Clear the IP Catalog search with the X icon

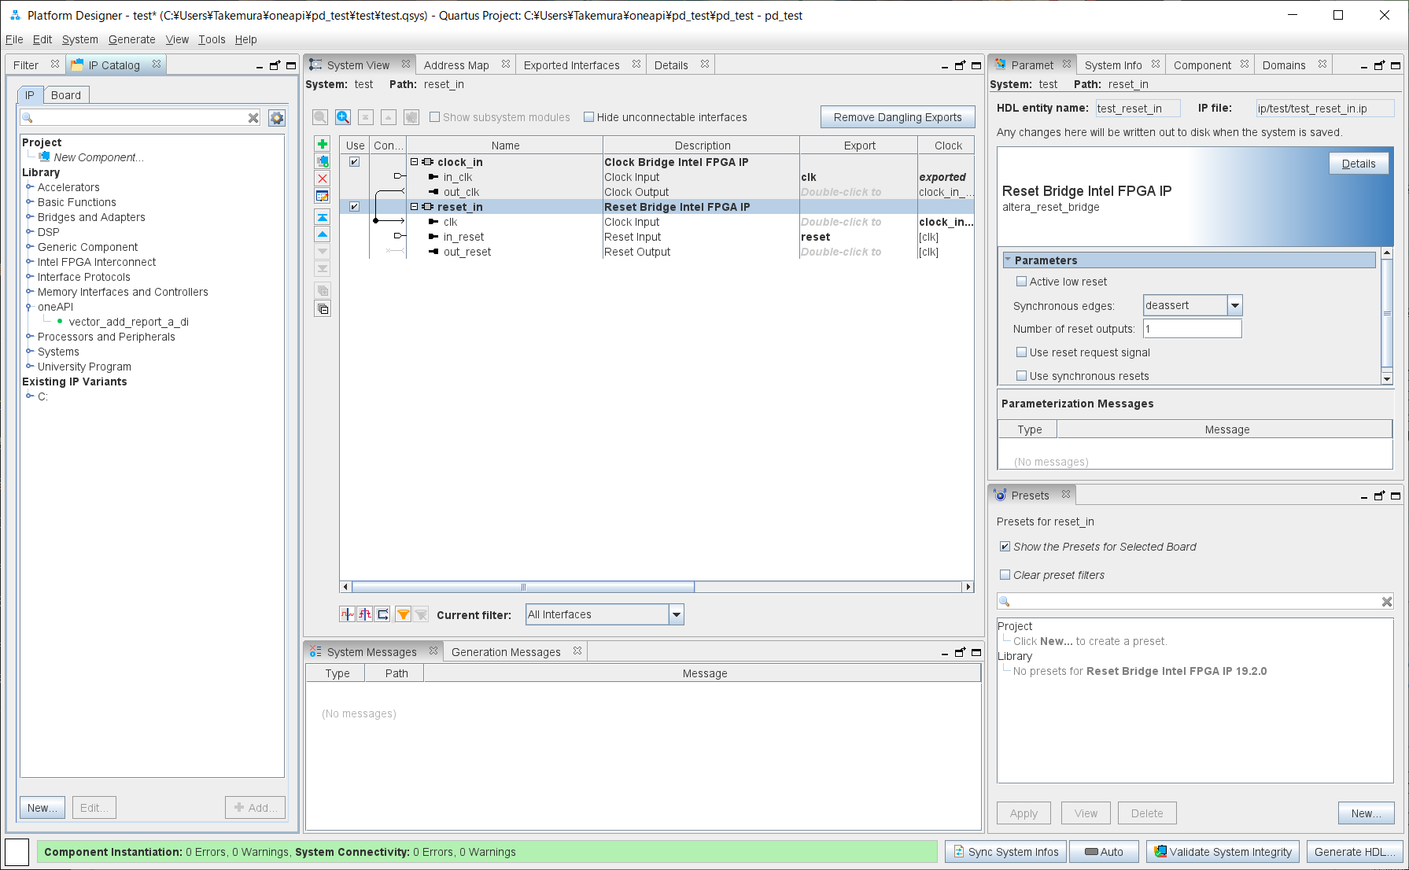pyautogui.click(x=253, y=118)
